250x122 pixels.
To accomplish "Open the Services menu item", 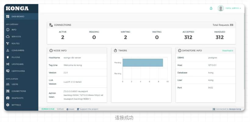I will [21, 37].
